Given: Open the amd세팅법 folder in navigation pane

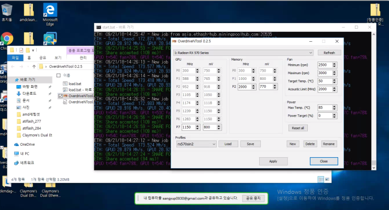Looking at the screenshot, I should pos(28,114).
